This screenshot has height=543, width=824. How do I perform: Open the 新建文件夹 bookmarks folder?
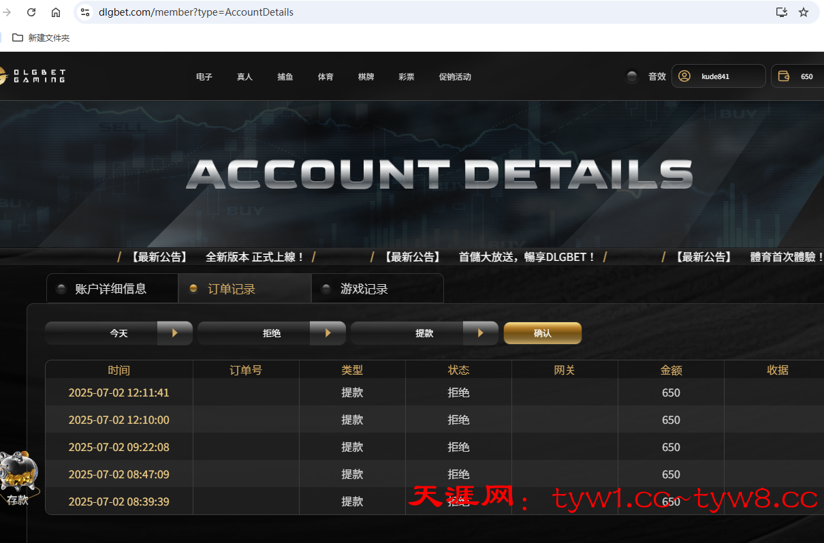[41, 38]
